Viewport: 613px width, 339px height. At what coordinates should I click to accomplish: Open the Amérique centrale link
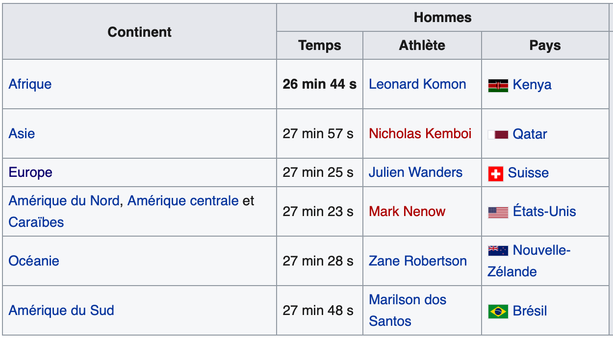[183, 201]
